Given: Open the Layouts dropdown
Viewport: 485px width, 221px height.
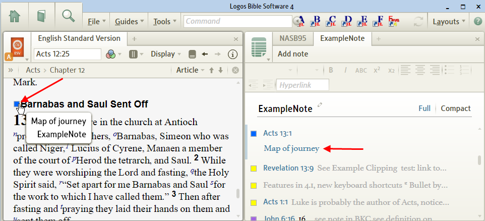Looking at the screenshot, I should click(x=449, y=22).
